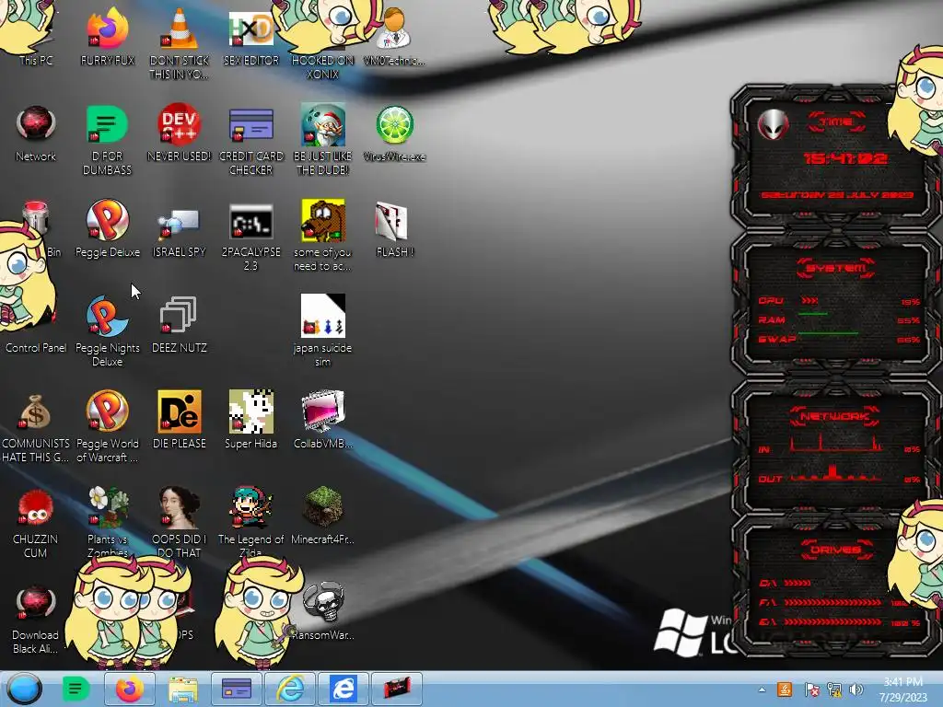Image resolution: width=943 pixels, height=707 pixels.
Task: Open credit card app in taskbar
Action: (237, 689)
